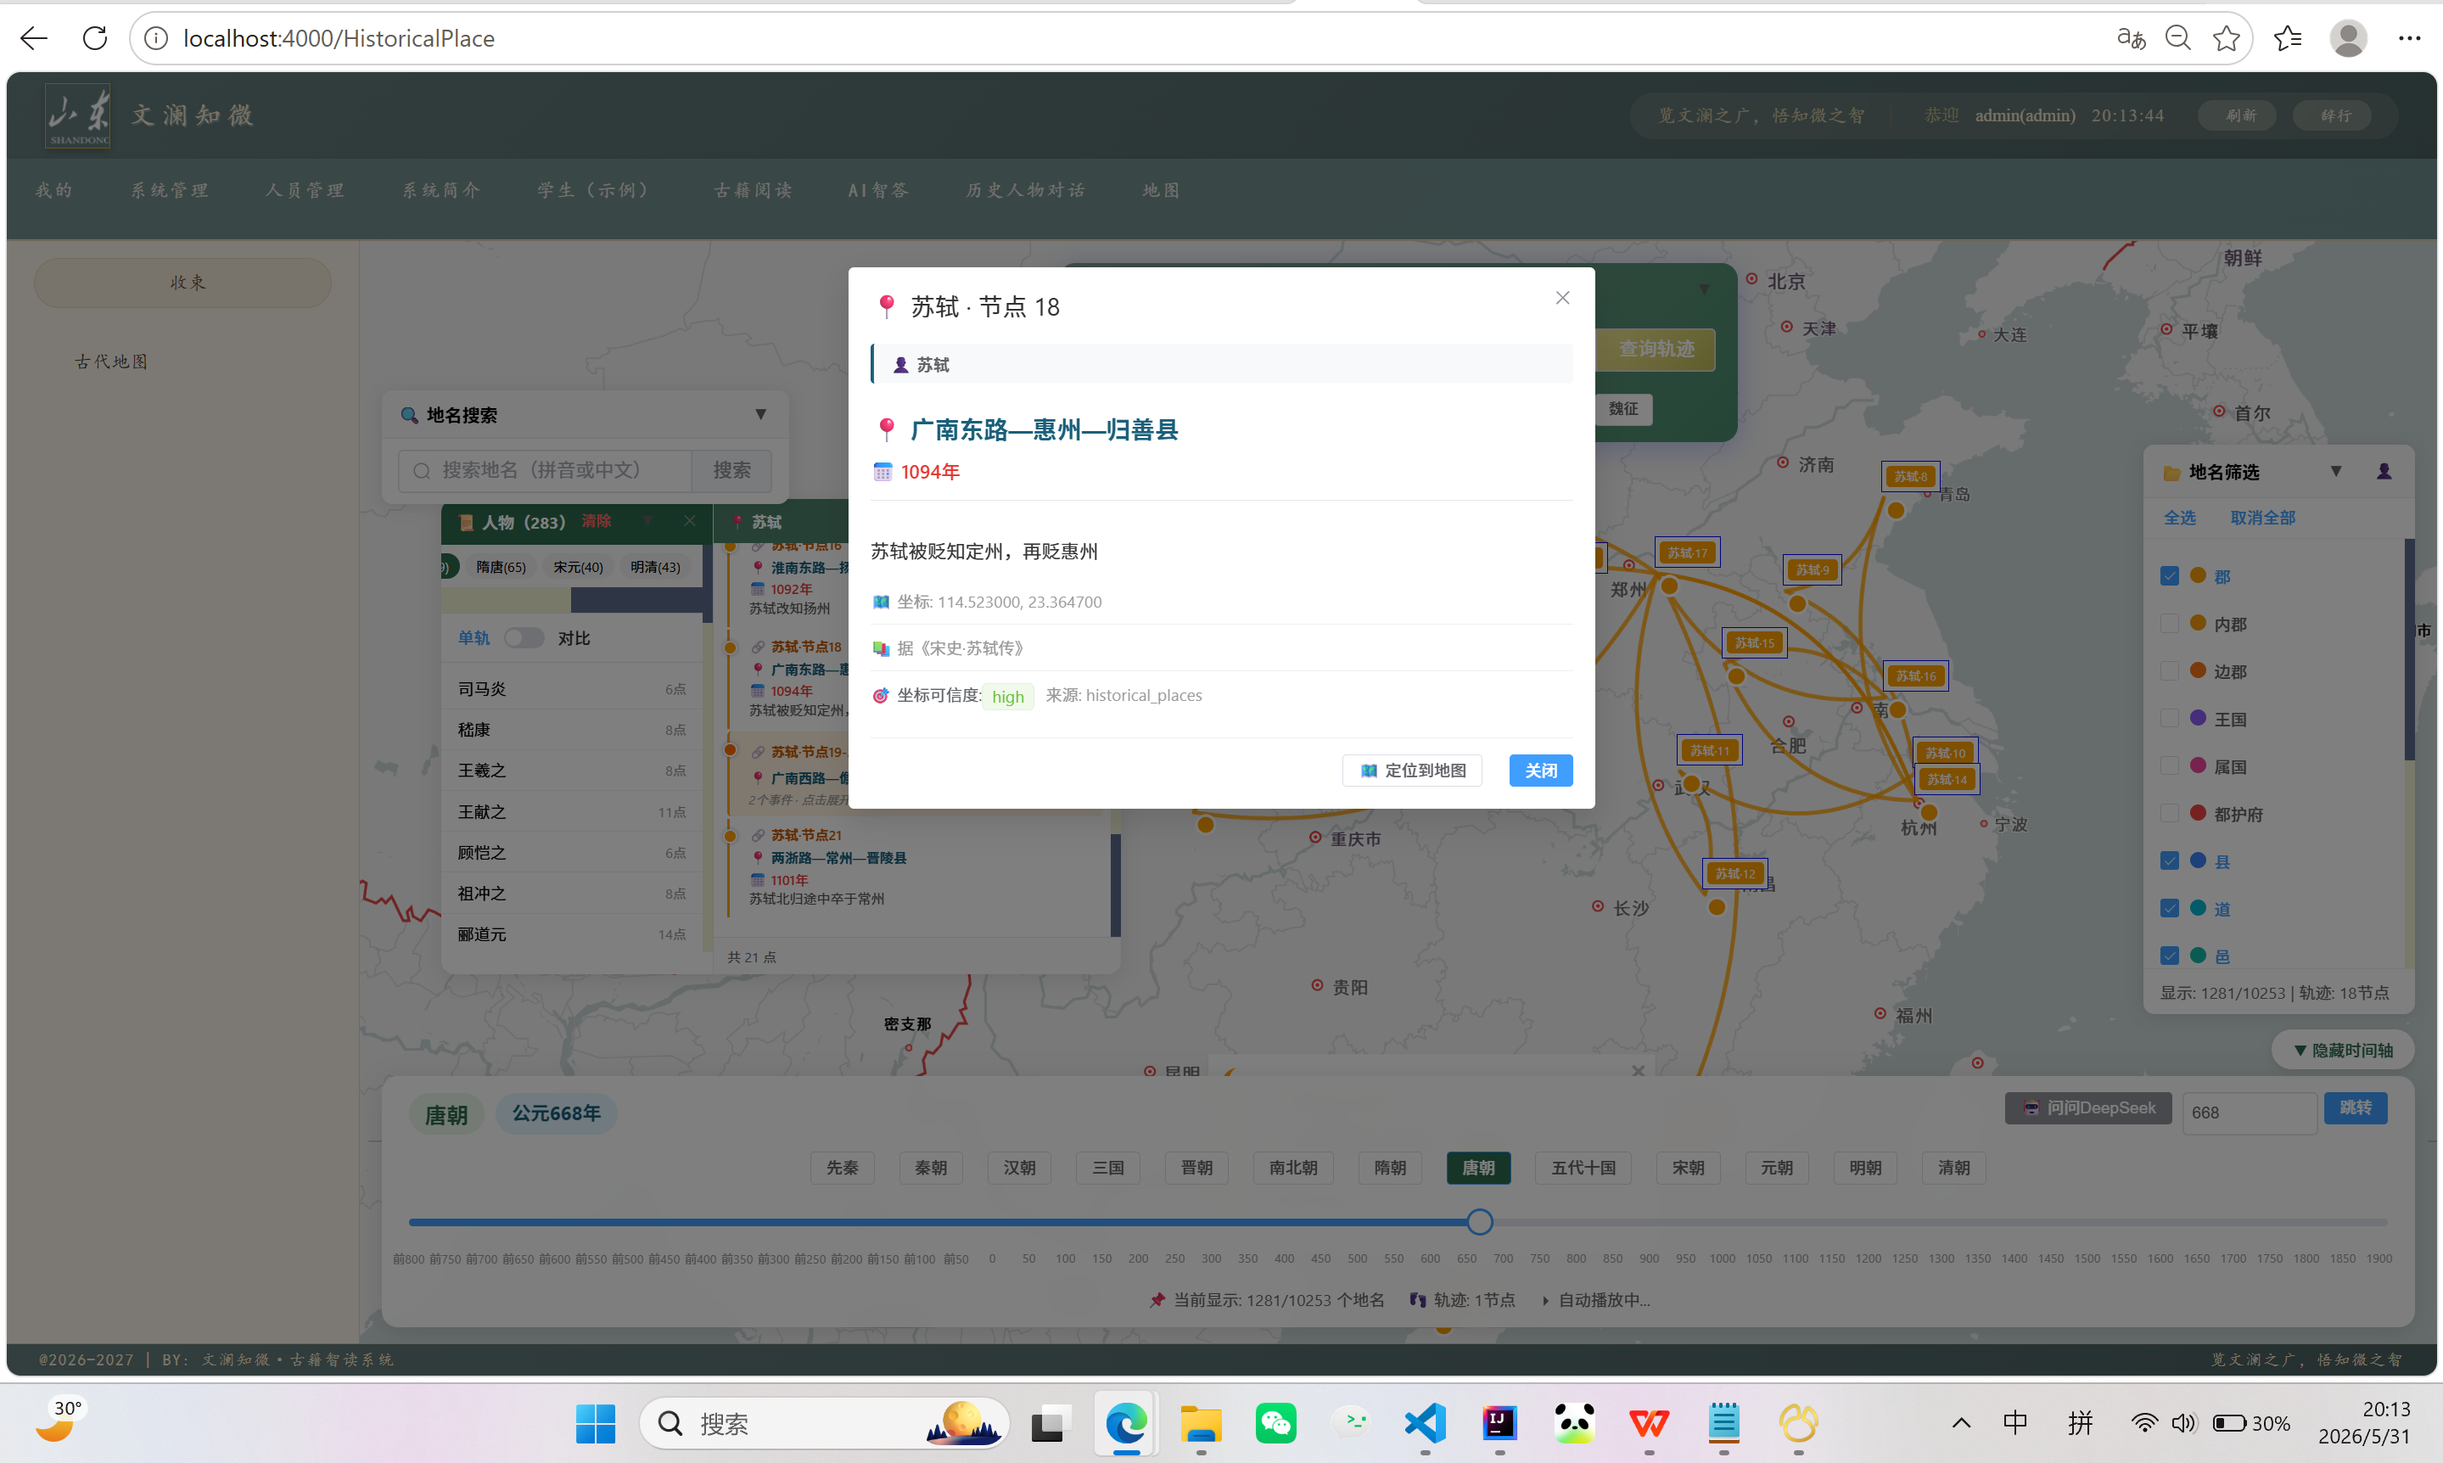The image size is (2443, 1463).
Task: Select all place types with 全选
Action: tap(2180, 518)
